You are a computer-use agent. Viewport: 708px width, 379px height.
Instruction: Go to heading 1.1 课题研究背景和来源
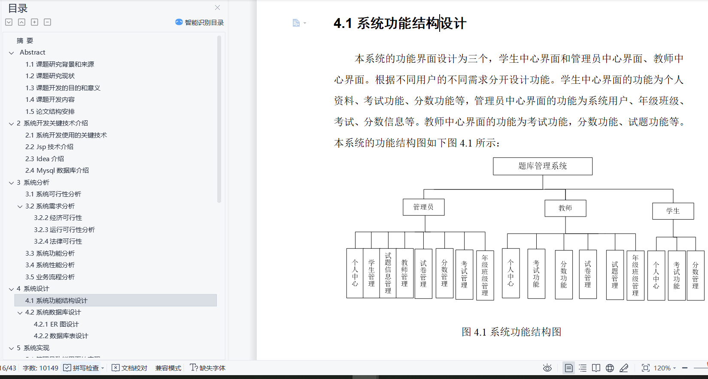60,64
